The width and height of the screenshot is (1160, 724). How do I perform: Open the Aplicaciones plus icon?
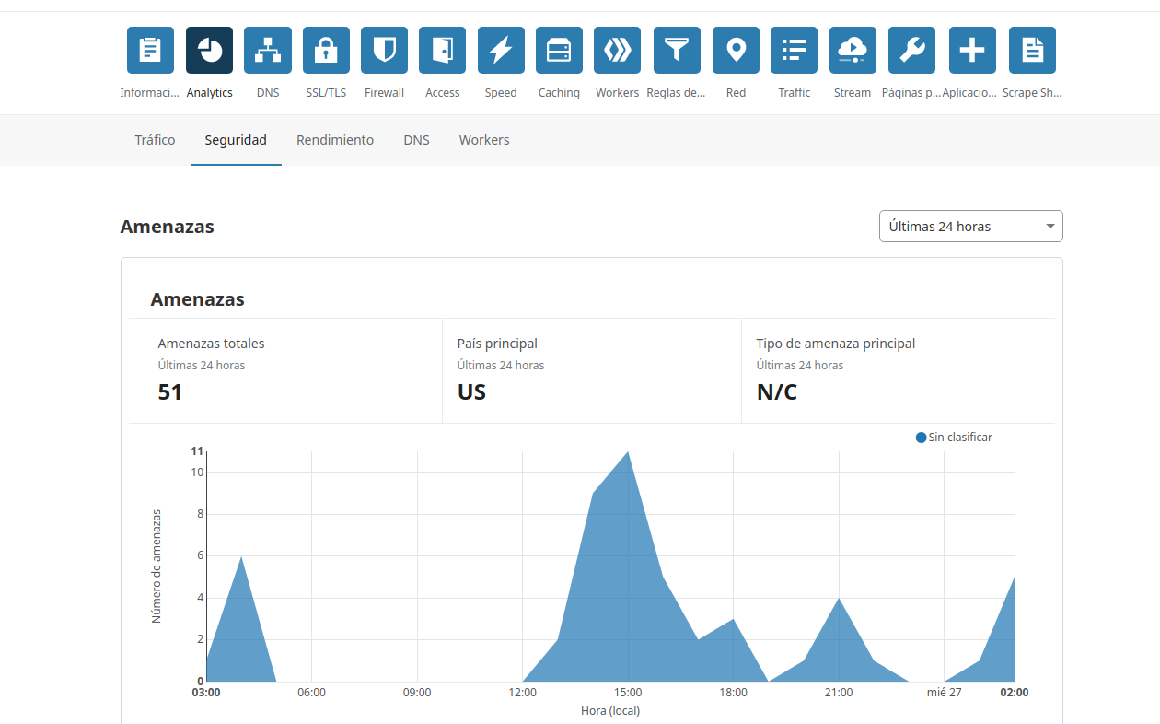(x=972, y=51)
